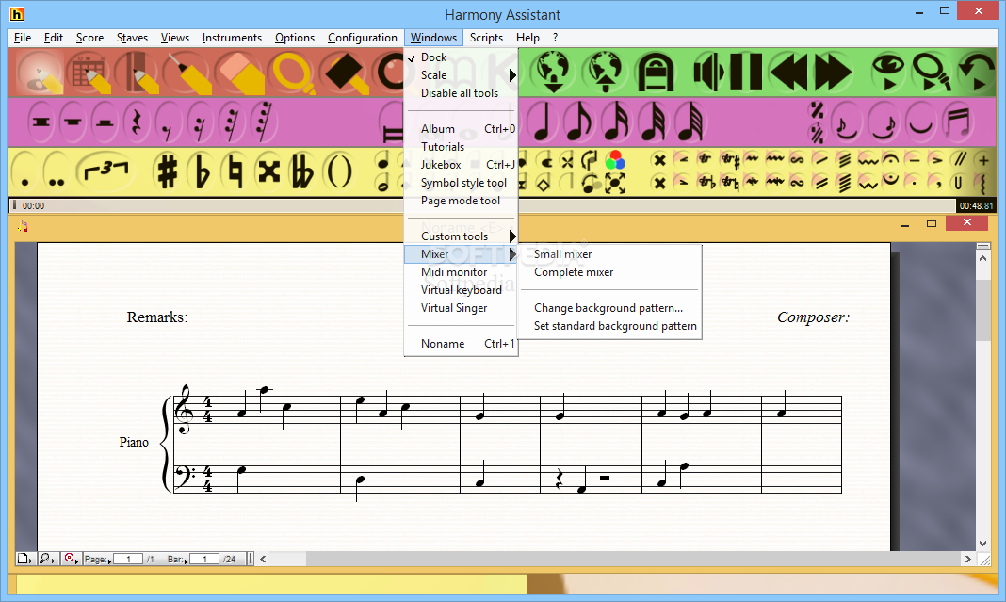The image size is (1006, 602).
Task: Select the bar line pencil tool
Action: tap(138, 73)
